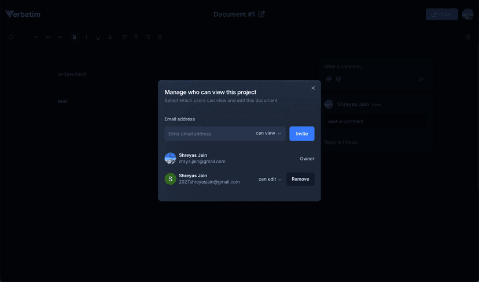Remove the 2027shreyasjain collaborator
The height and width of the screenshot is (282, 479).
300,180
